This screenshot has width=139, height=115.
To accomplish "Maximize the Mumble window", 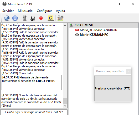I will (x=121, y=4).
